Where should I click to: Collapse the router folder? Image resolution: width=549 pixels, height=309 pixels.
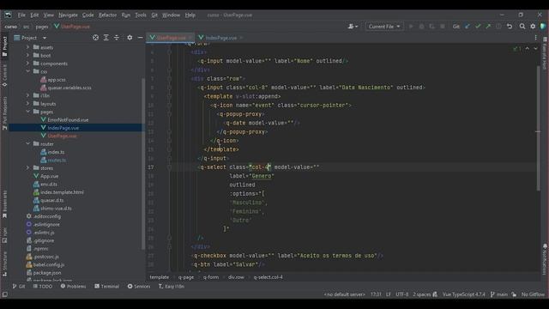coord(27,143)
